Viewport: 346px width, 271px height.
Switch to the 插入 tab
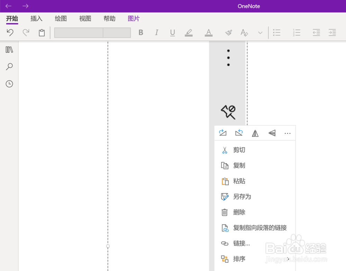36,19
